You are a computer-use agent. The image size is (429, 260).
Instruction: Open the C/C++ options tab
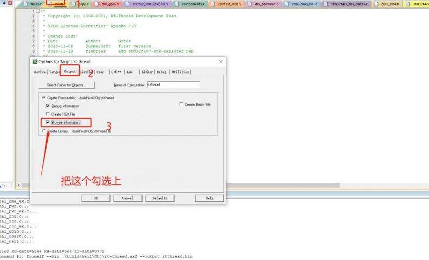point(116,72)
